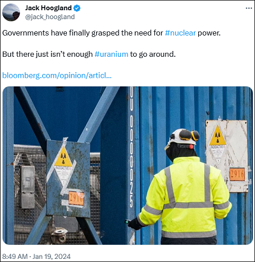The height and width of the screenshot is (262, 255).
Task: Click the grey electrical box on mesh fence
Action: (27, 187)
